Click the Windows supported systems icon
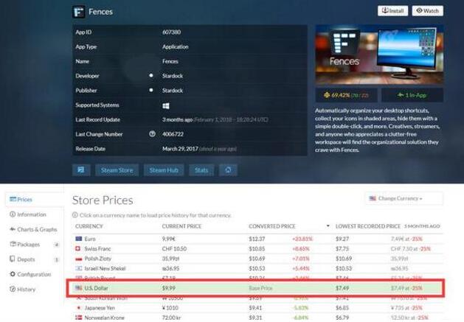The height and width of the screenshot is (322, 464). 166,105
